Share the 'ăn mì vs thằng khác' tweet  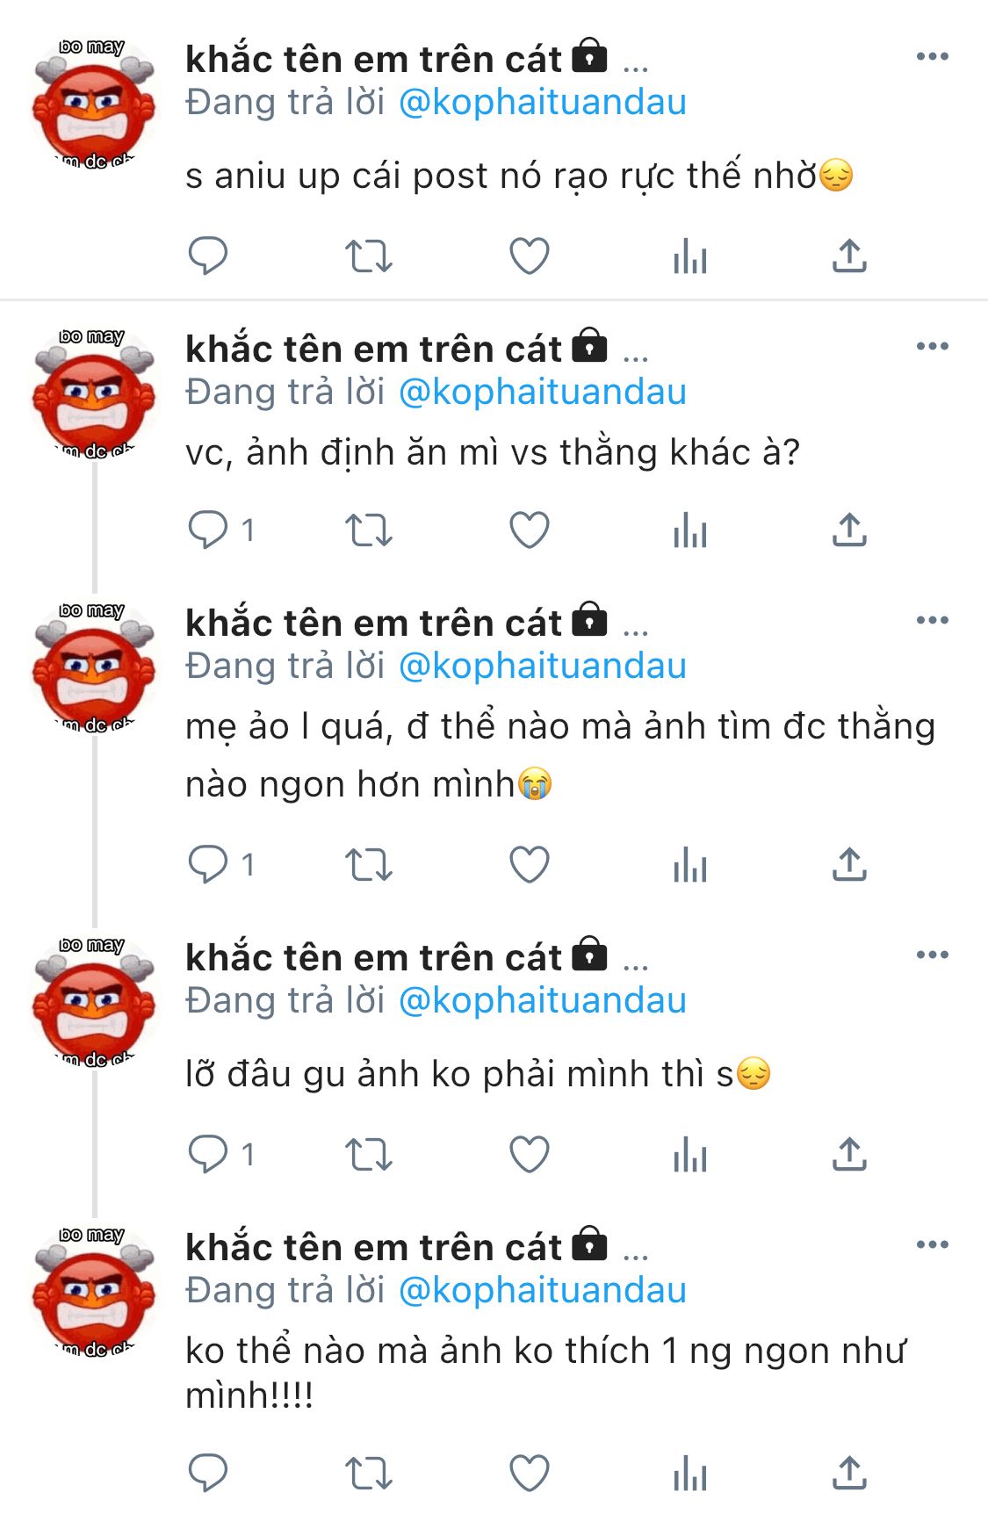click(x=849, y=530)
